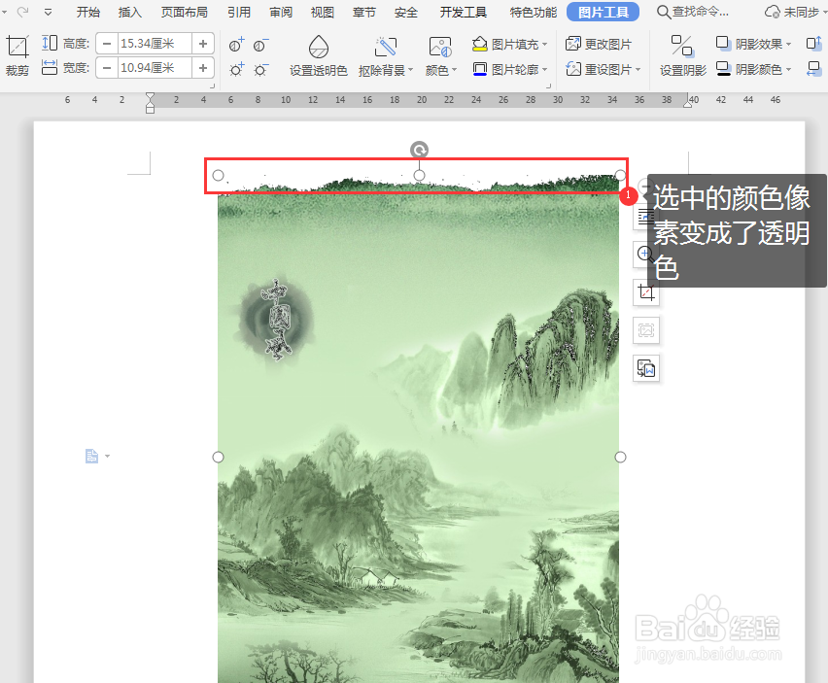Decrease width with minus button
This screenshot has height=683, width=828.
click(107, 68)
